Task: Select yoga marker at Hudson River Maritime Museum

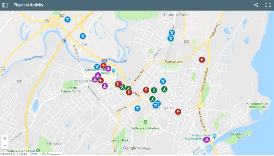Action: click(x=207, y=140)
